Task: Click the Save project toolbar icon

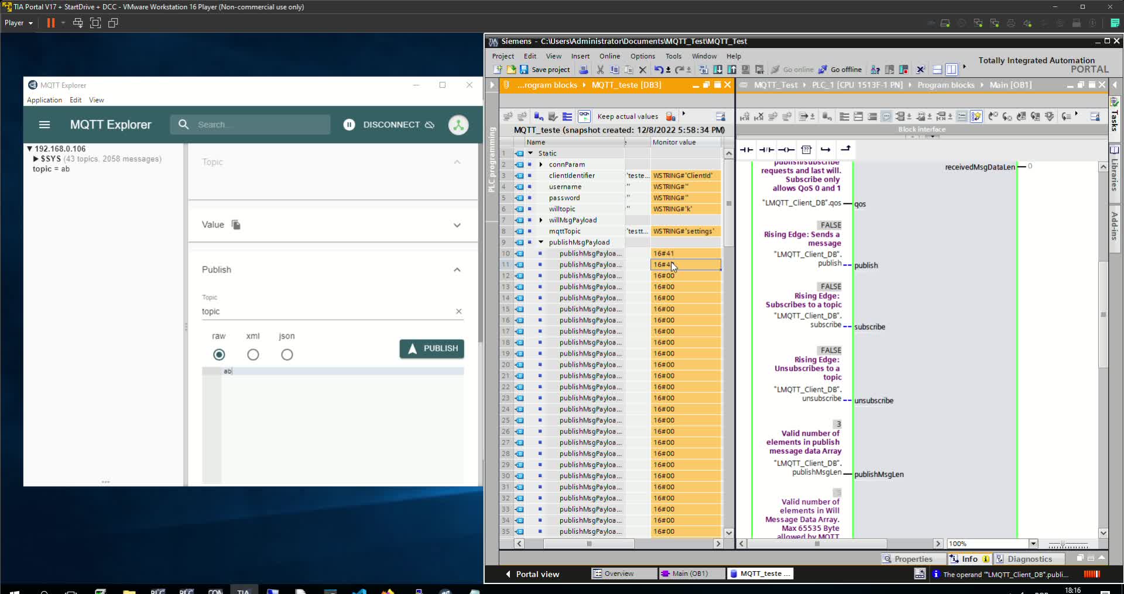Action: click(523, 70)
